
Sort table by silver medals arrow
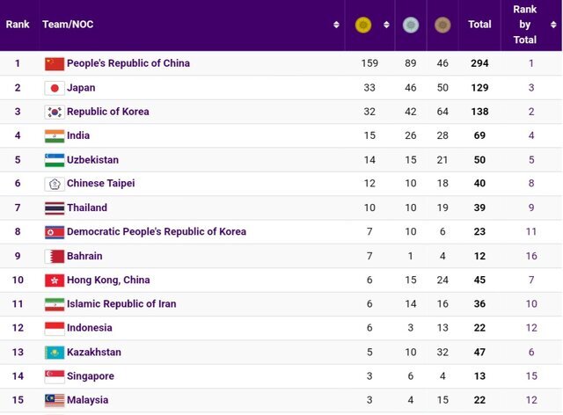tap(426, 25)
